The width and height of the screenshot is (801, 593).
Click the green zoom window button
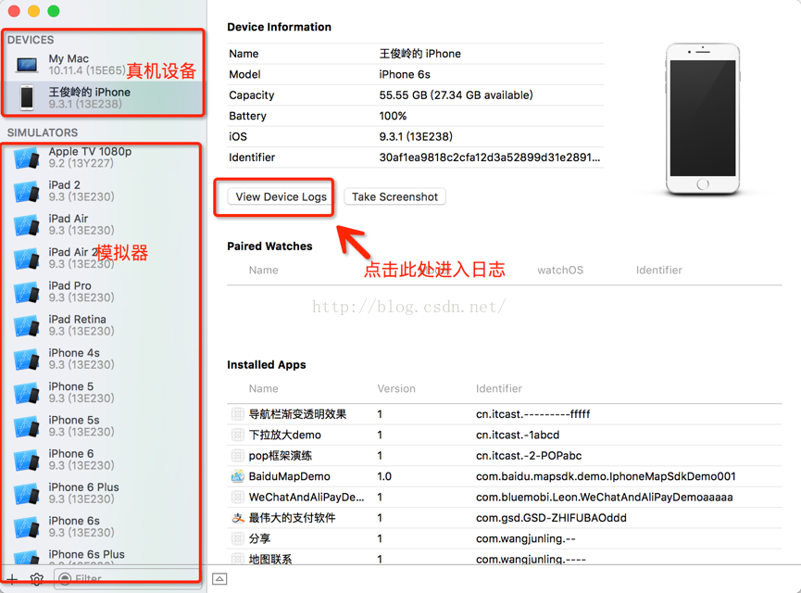pyautogui.click(x=53, y=11)
